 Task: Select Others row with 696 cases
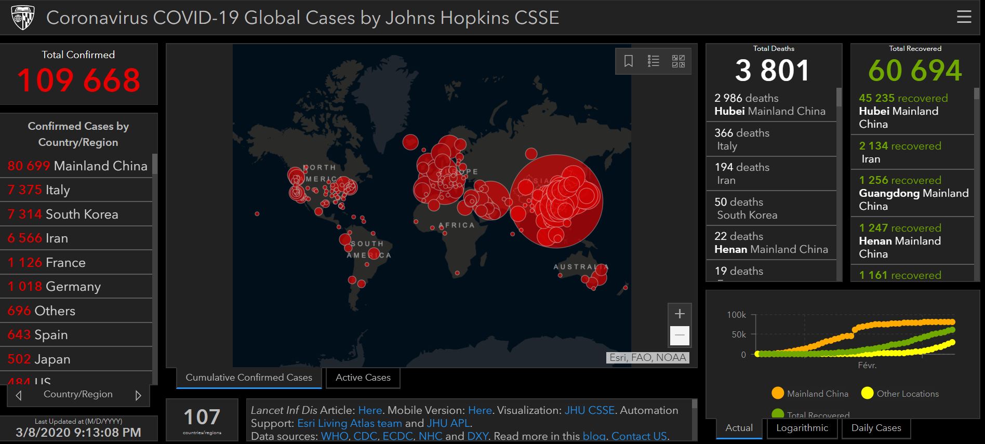(x=76, y=311)
